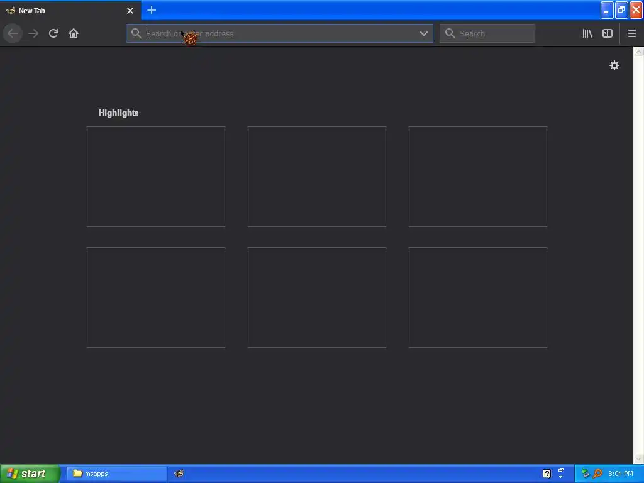The width and height of the screenshot is (644, 483).
Task: Open the Windows Start menu
Action: 30,474
